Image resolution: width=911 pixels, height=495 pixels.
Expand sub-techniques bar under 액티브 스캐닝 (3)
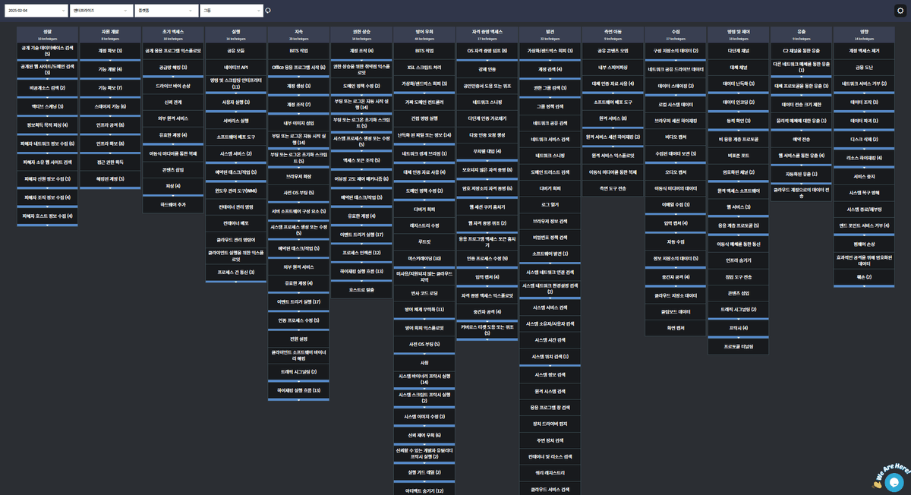pos(47,115)
